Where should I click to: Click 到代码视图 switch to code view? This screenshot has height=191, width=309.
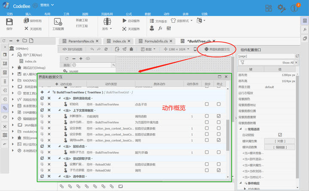coord(73,49)
